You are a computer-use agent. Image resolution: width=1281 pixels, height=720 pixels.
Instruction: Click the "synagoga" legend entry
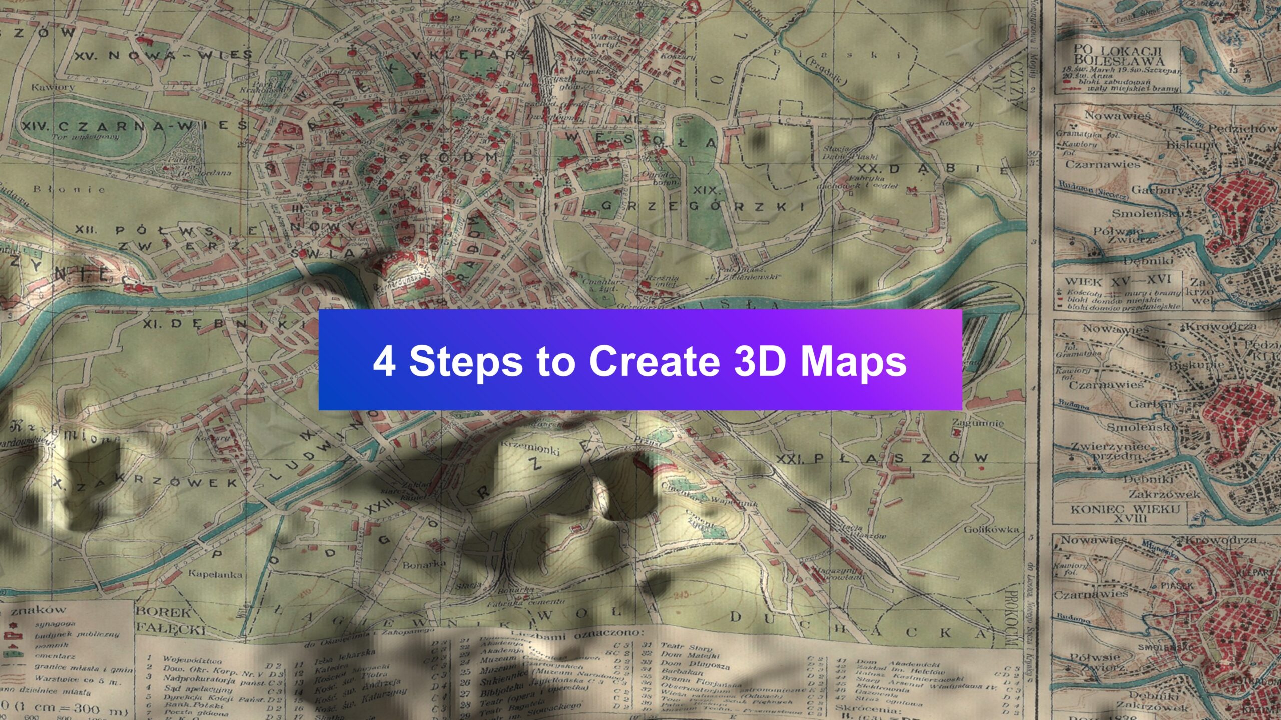tap(55, 624)
